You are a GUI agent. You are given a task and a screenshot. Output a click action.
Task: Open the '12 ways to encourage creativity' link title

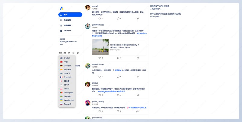[125, 46]
